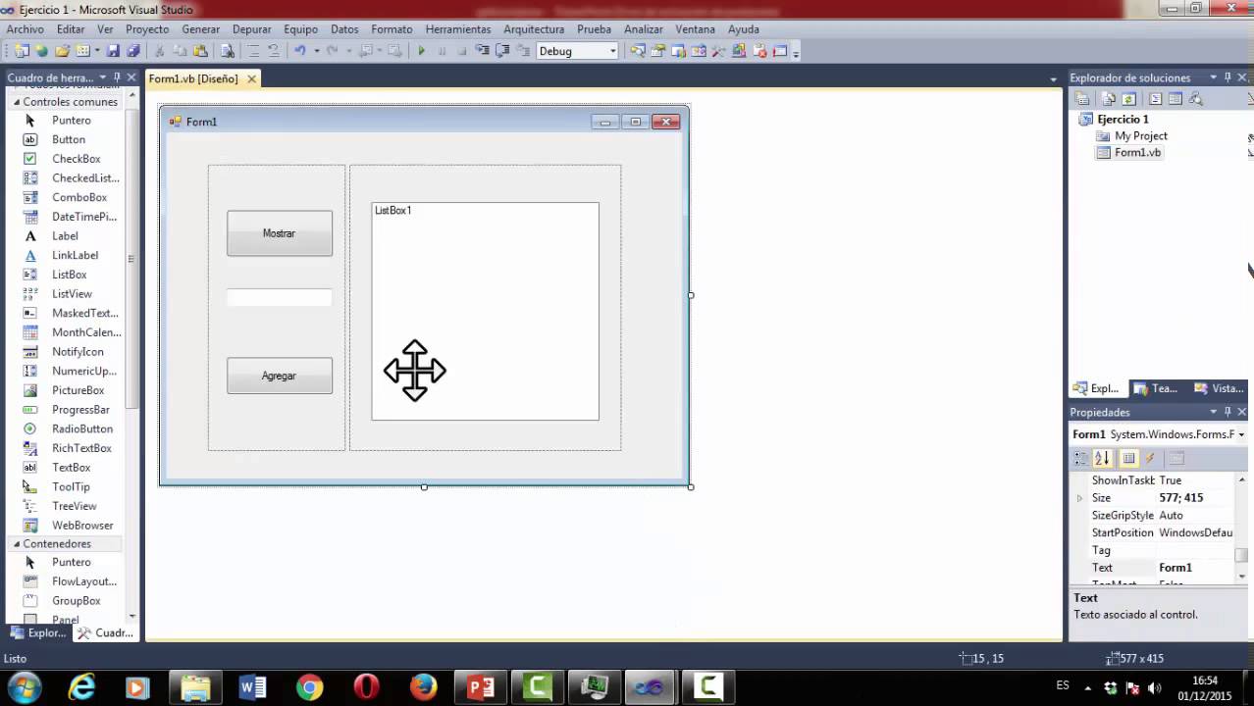
Task: Switch to the Team Explorer bottom tab
Action: pyautogui.click(x=1156, y=388)
